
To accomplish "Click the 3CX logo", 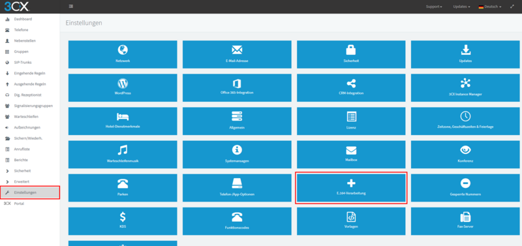I will click(17, 7).
